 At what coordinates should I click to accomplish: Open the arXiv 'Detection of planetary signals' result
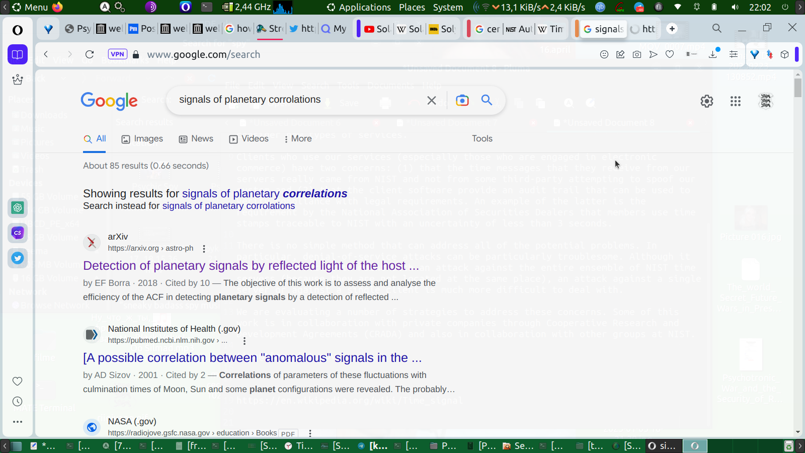pos(251,266)
